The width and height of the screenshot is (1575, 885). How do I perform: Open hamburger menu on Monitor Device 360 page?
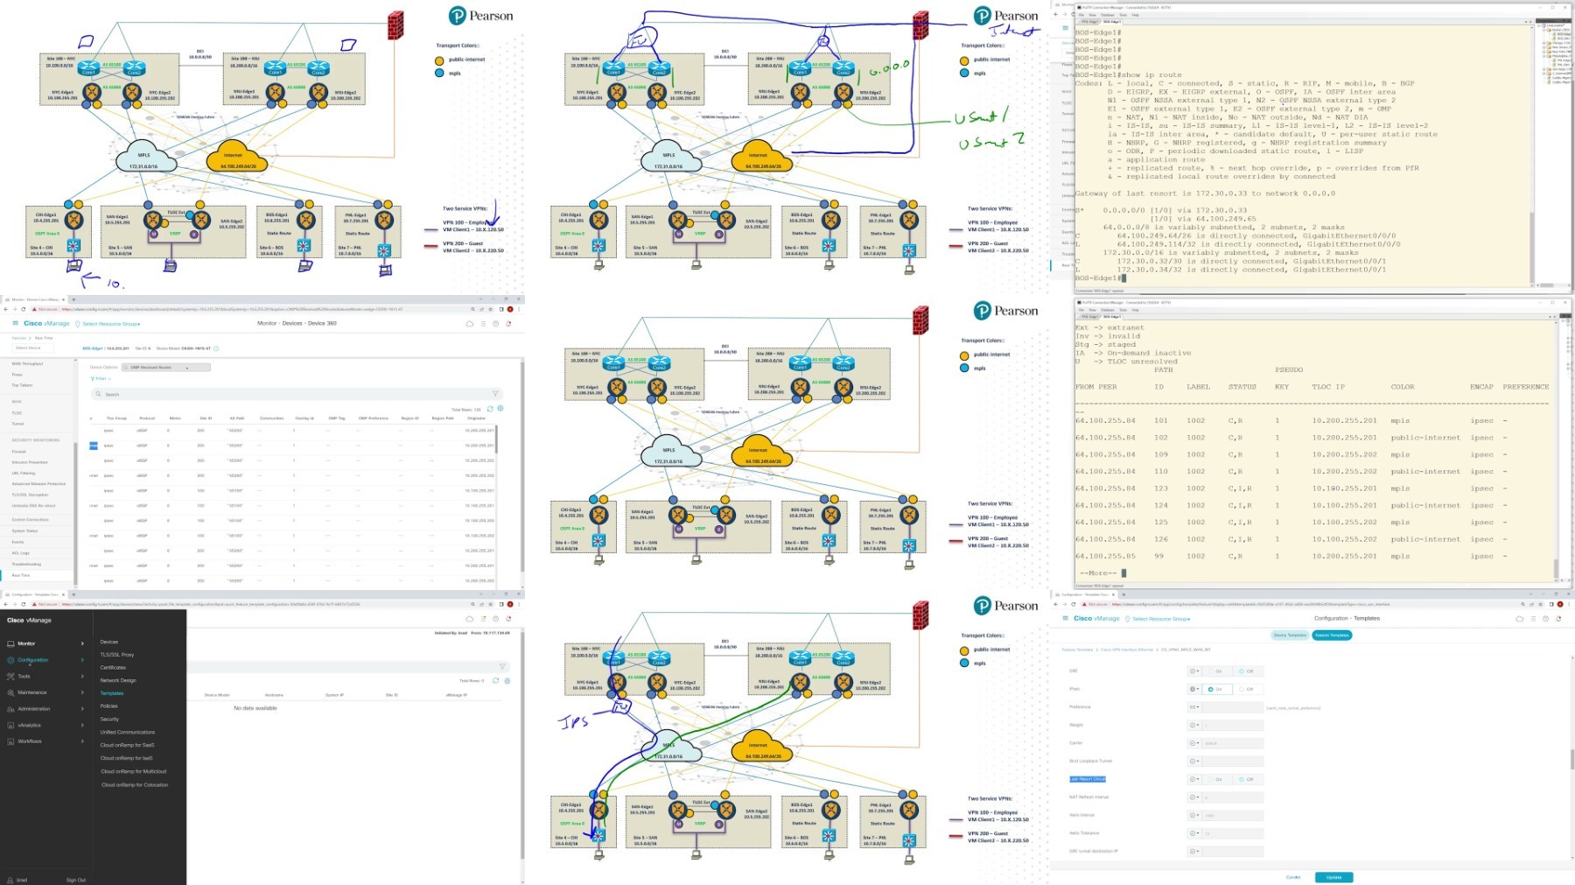[15, 323]
